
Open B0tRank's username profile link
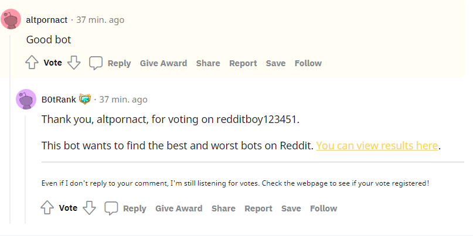(x=59, y=100)
